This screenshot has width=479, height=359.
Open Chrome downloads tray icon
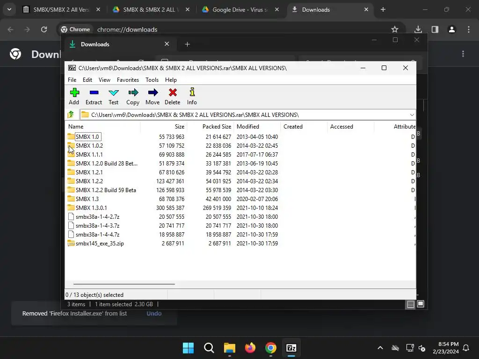[418, 29]
